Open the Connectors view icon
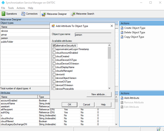Image resolution: width=164 pixels, height=131 pixels. pos(23,14)
